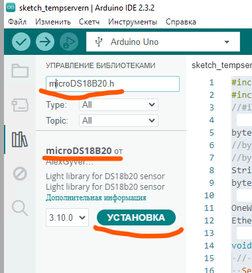Click line number 14 in editor gutter
The width and height of the screenshot is (252, 273).
coord(209,246)
